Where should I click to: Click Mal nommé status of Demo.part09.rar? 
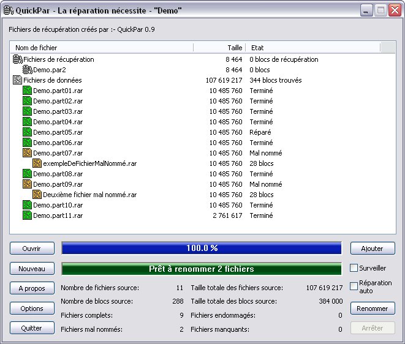(x=265, y=184)
